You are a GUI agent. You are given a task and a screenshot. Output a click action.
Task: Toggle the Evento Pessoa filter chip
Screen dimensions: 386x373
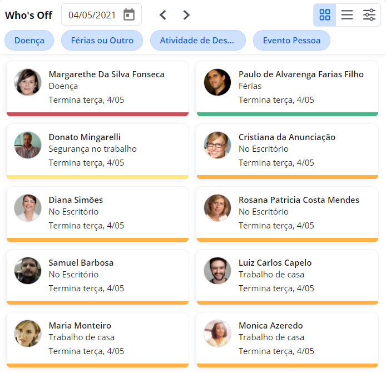[291, 41]
